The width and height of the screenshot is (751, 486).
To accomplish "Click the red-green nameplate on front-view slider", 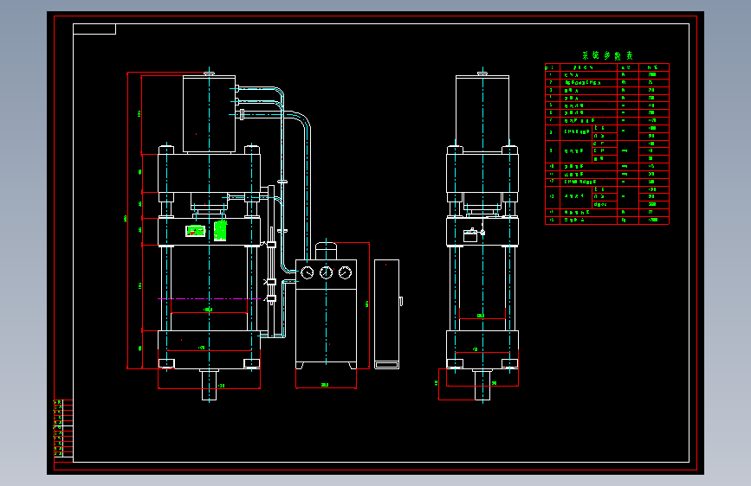I will coord(196,230).
